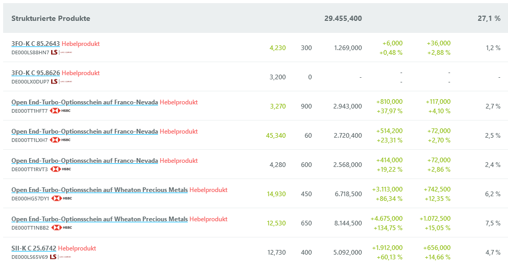The height and width of the screenshot is (263, 508).
Task: Open the 3FO-K C 85.2643 product link
Action: pos(35,44)
